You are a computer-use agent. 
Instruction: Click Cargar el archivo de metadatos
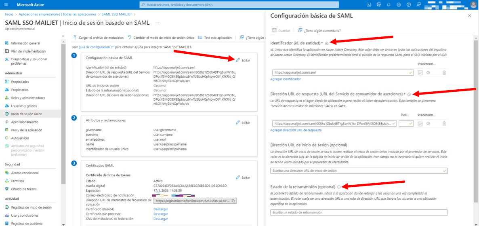pyautogui.click(x=98, y=38)
